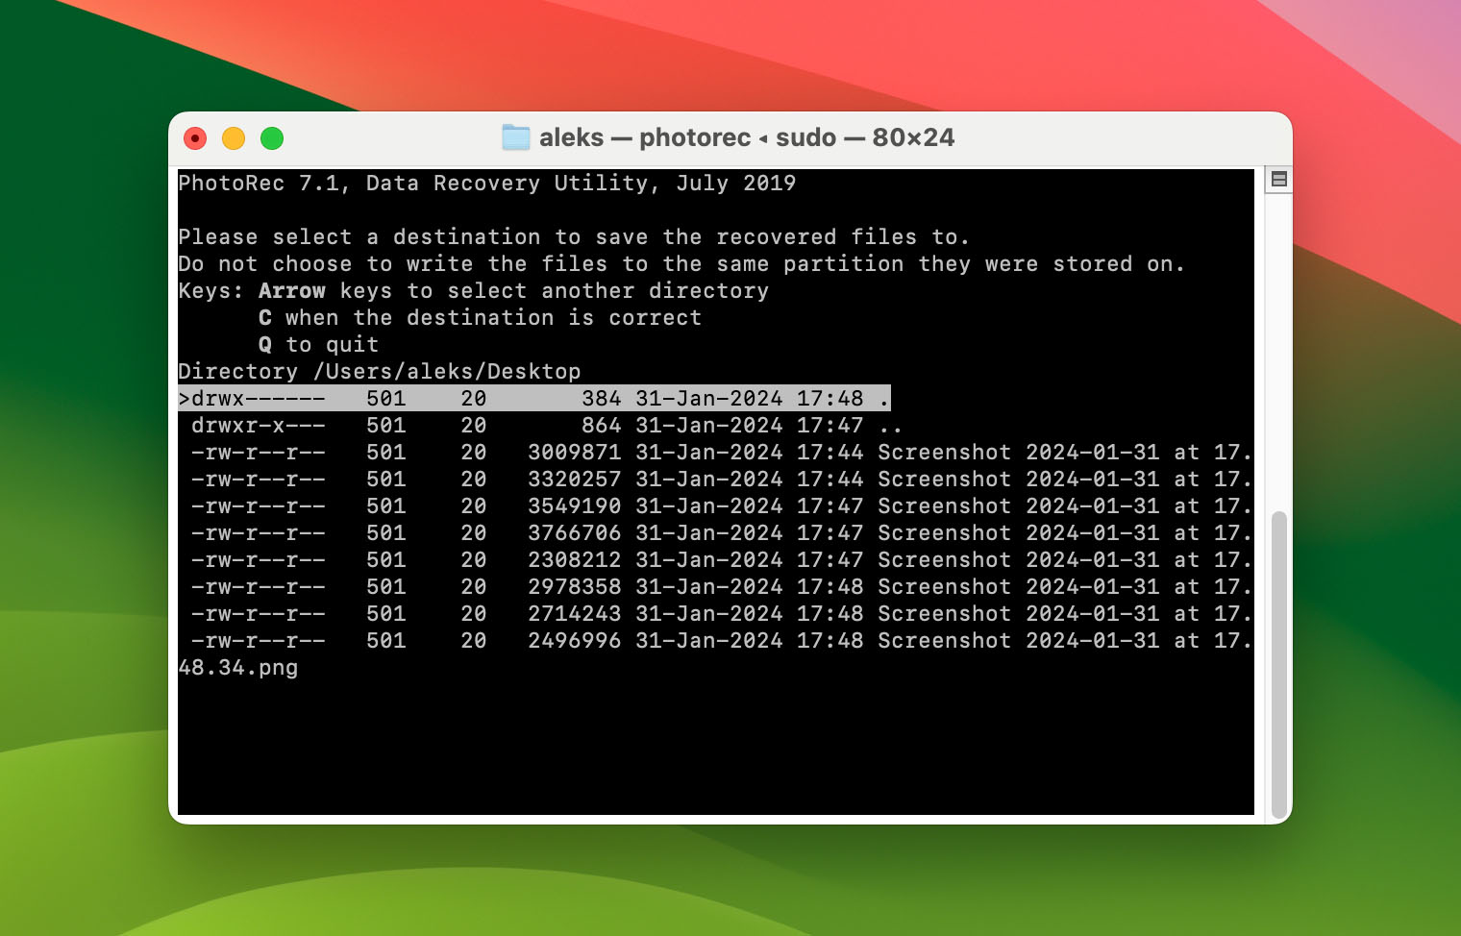Click the screenshot file sized 3549190
Viewport: 1461px width, 936px height.
pyautogui.click(x=716, y=505)
